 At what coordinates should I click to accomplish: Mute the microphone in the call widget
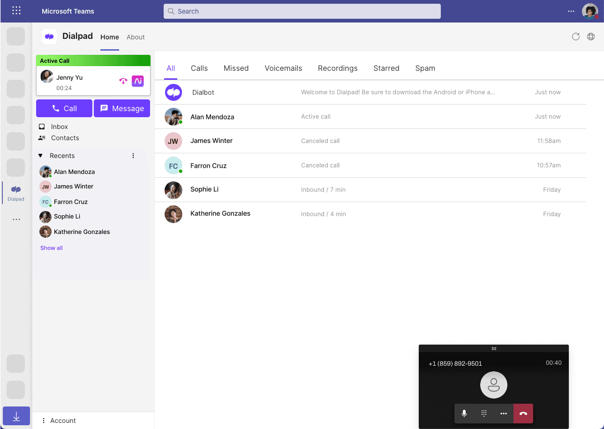[464, 414]
